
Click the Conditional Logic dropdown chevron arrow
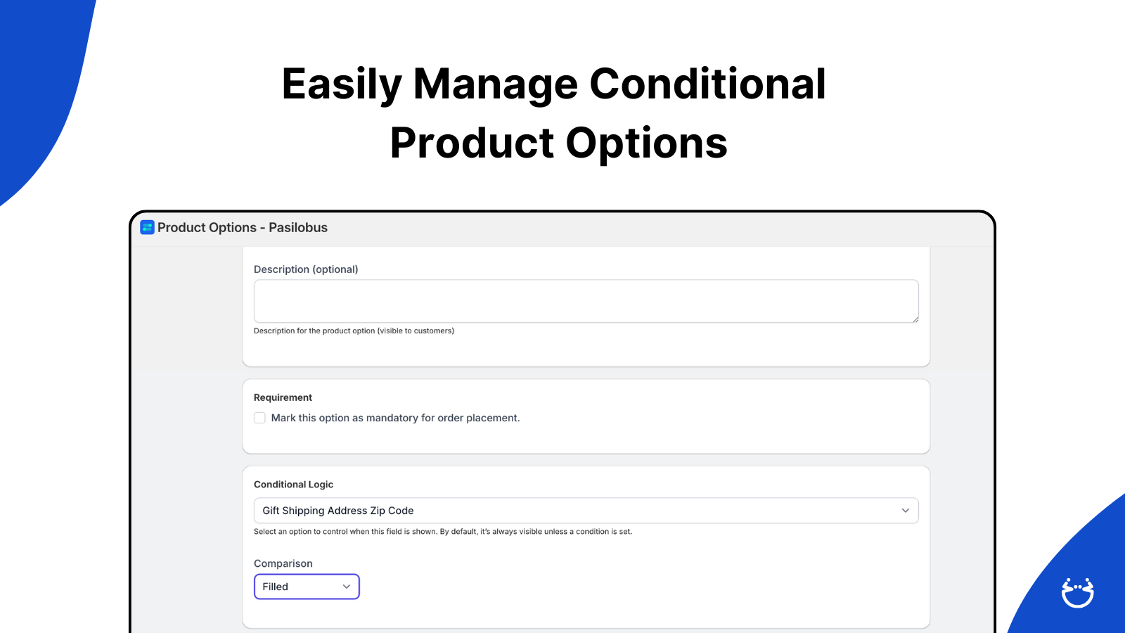pos(905,511)
